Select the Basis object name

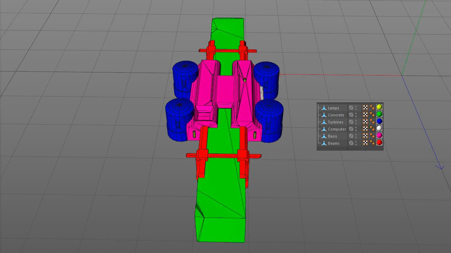tap(333, 136)
